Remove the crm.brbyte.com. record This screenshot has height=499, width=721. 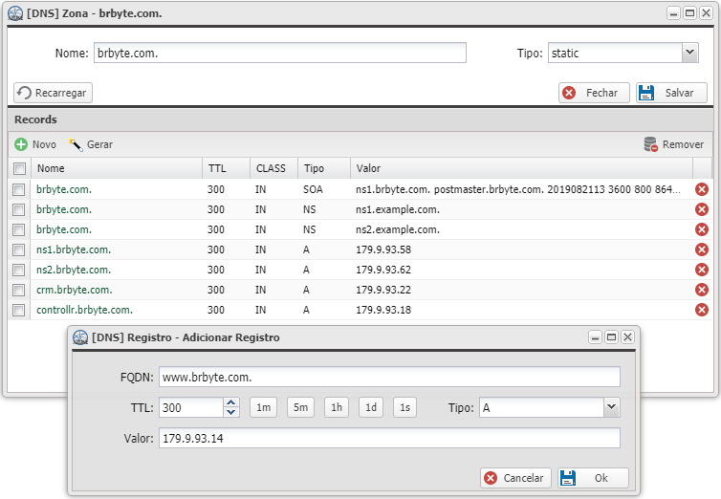coord(702,290)
